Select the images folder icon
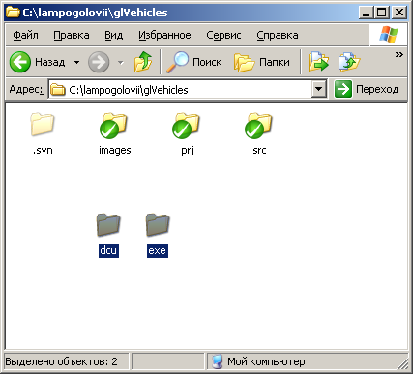Screen dimensions: 413x374 [113, 126]
